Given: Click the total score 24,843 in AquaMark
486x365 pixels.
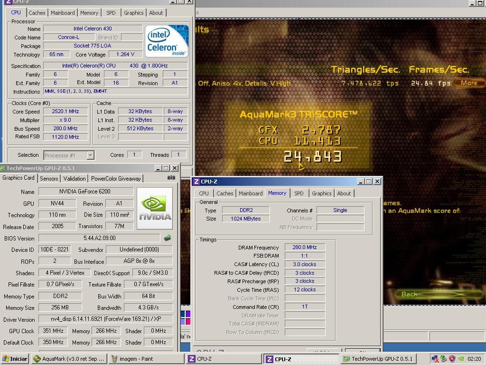Looking at the screenshot, I should point(313,156).
